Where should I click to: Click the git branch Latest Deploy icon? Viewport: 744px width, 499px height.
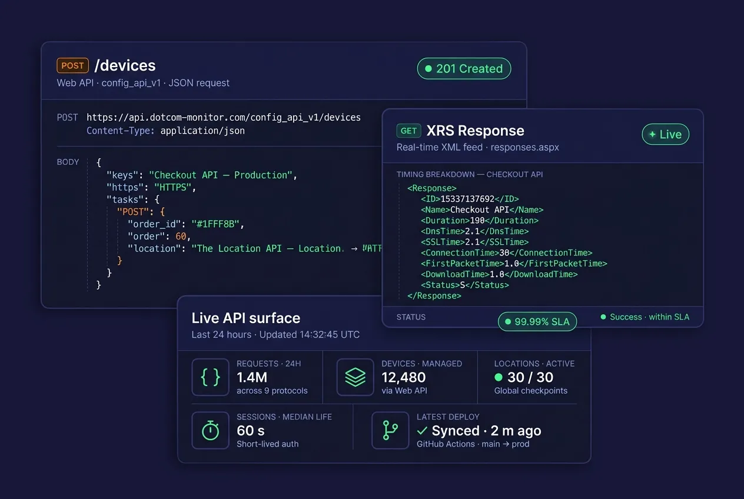(x=390, y=431)
